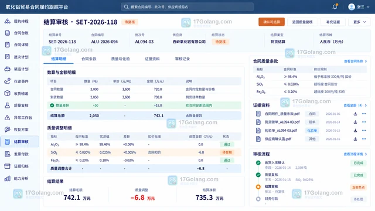Open file 供应商确认函.pdf

tap(278, 139)
